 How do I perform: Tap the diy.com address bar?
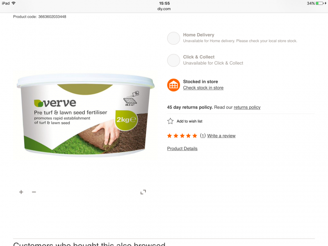pyautogui.click(x=164, y=9)
